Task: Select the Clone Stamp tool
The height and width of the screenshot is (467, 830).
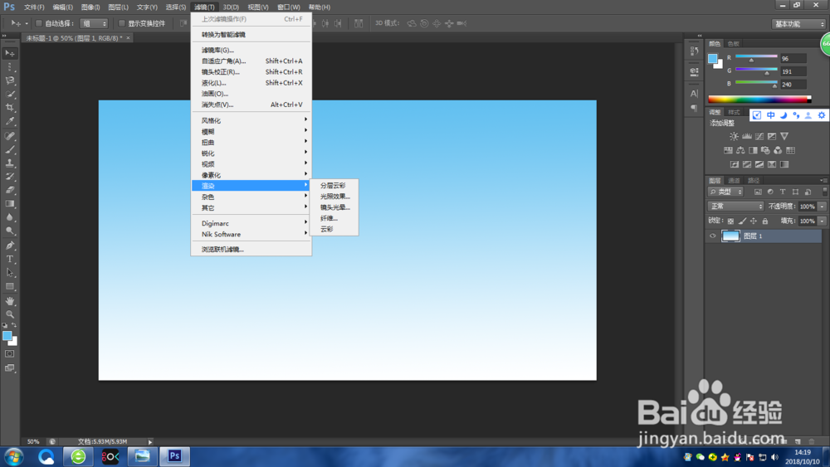Action: [10, 163]
